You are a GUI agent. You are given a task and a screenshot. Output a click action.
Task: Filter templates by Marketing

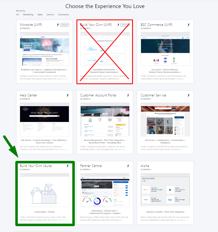[28, 14]
